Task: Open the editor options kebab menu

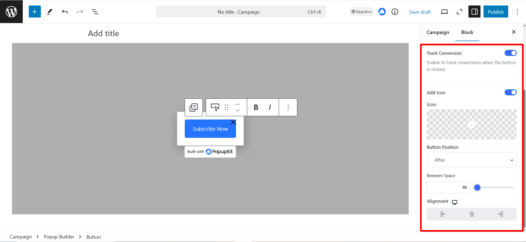Action: (x=517, y=12)
